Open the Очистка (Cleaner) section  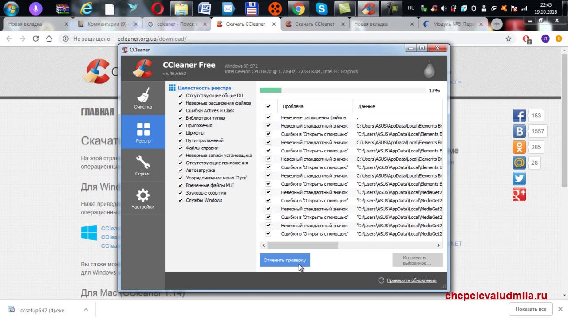(x=143, y=98)
